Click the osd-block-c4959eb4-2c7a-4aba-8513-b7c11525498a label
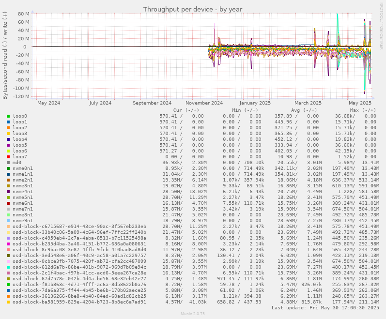Viewport: 386px width, 319px height. coord(79,238)
